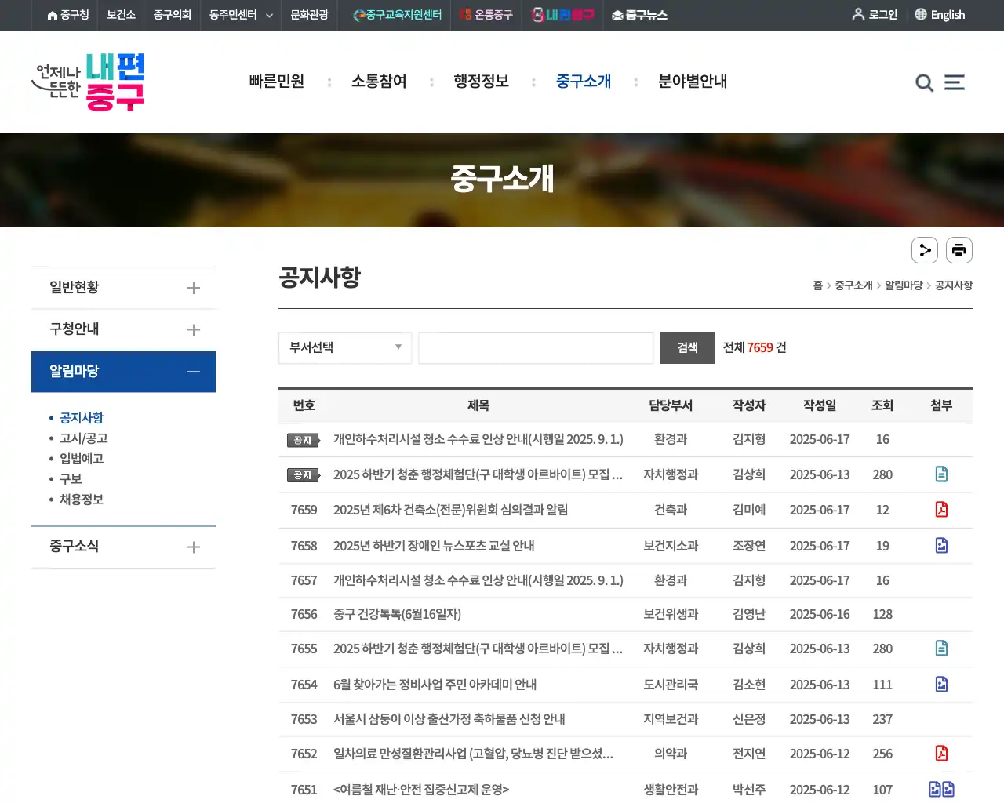The width and height of the screenshot is (1004, 803).
Task: Click the 내편중구 site logo
Action: click(x=88, y=82)
